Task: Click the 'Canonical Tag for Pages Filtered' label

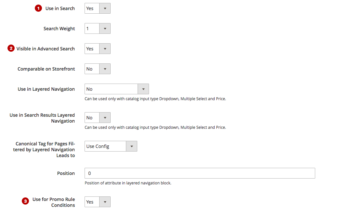Action: [44, 150]
